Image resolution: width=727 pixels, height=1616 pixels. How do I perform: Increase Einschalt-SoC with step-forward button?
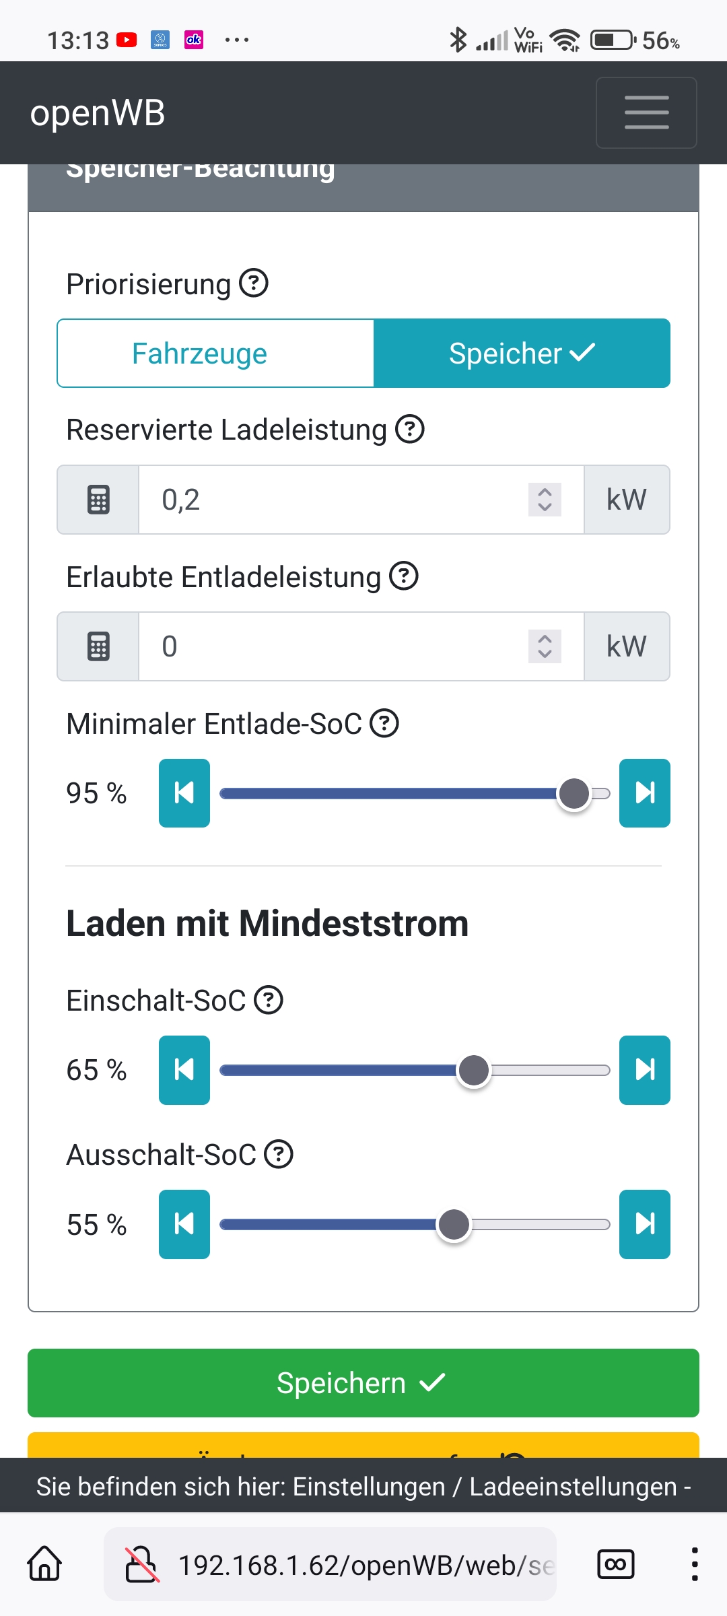pyautogui.click(x=644, y=1070)
